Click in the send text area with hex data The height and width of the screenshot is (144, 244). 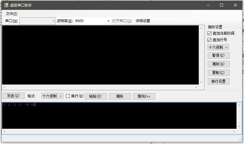(119, 115)
